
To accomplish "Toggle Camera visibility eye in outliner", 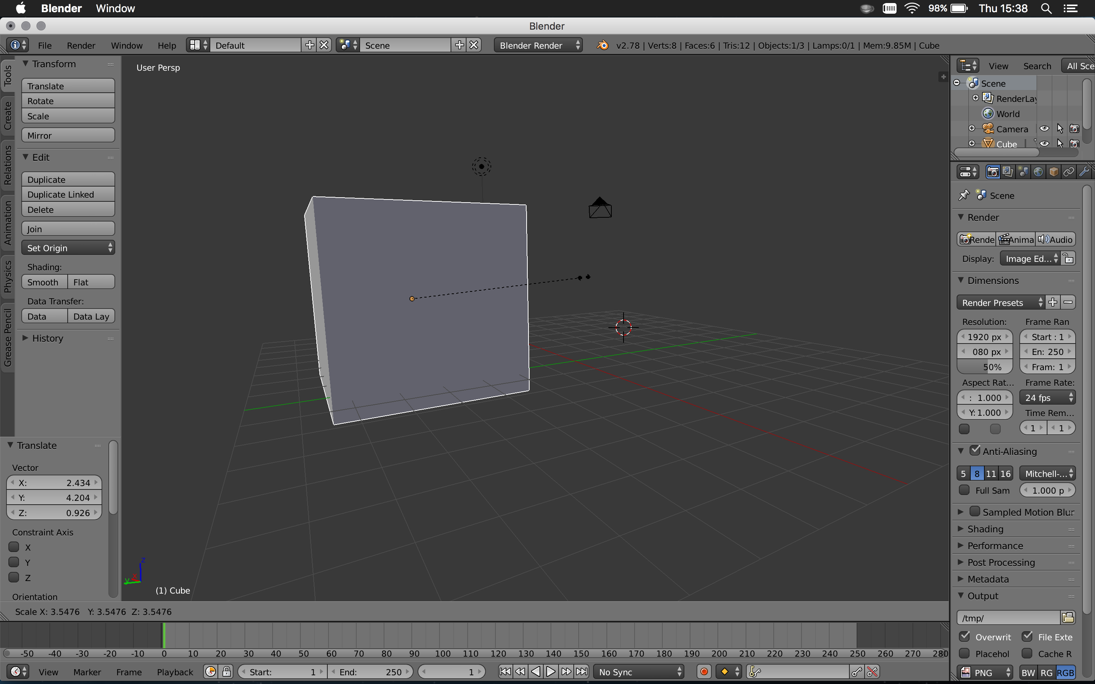I will point(1044,129).
